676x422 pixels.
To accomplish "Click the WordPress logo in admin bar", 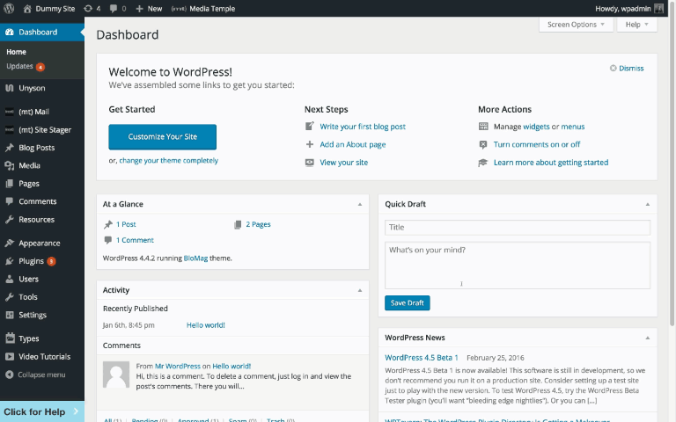I will tap(9, 8).
